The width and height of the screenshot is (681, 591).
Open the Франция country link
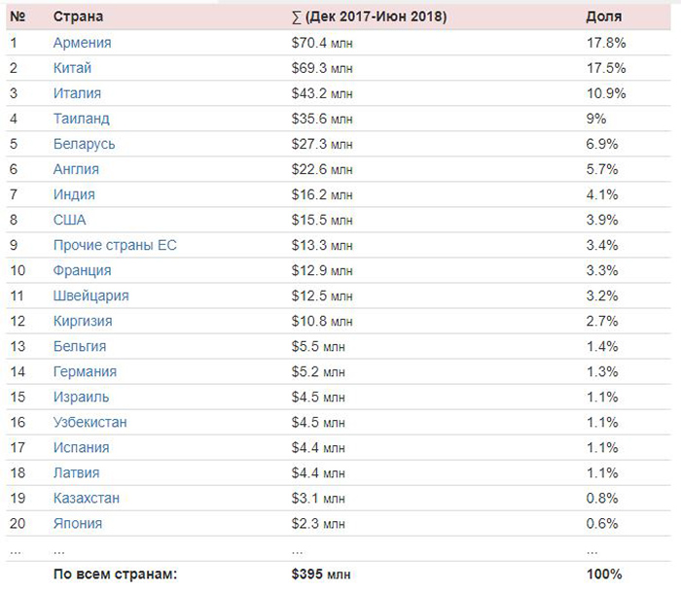(82, 270)
